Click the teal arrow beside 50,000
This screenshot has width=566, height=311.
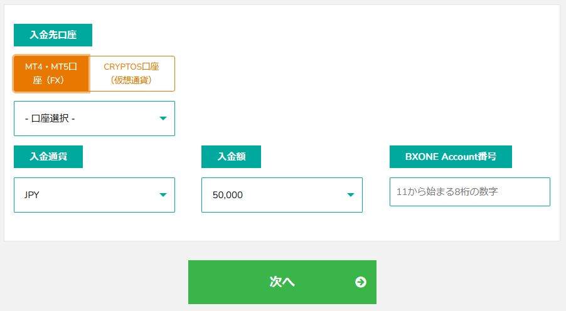click(x=350, y=195)
